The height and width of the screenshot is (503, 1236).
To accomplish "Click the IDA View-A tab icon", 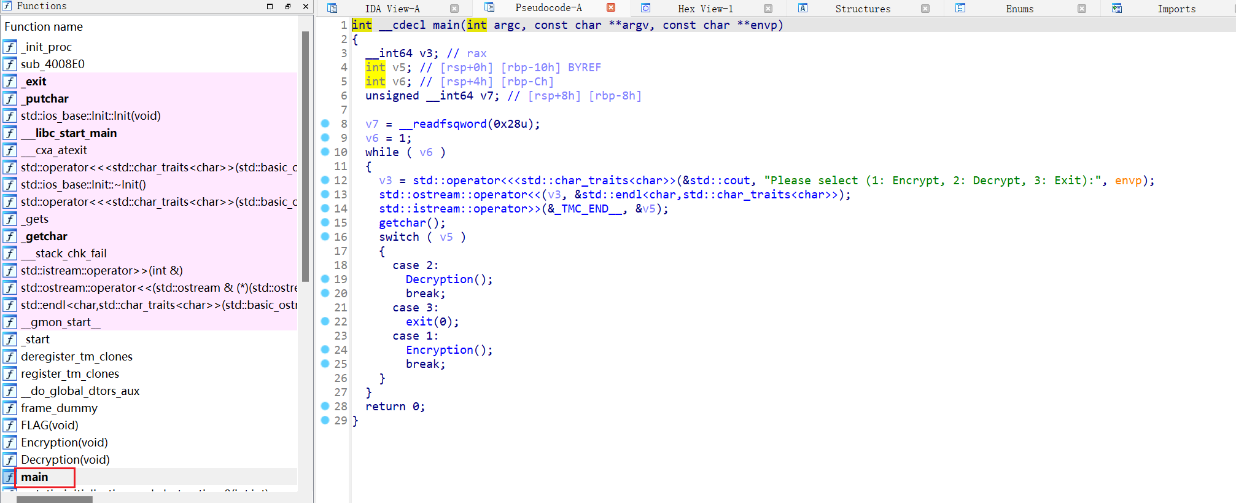I will [x=332, y=8].
